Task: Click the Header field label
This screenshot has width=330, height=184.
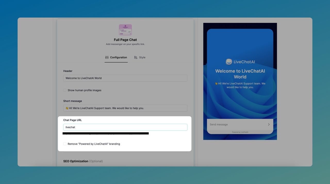Action: pos(68,71)
